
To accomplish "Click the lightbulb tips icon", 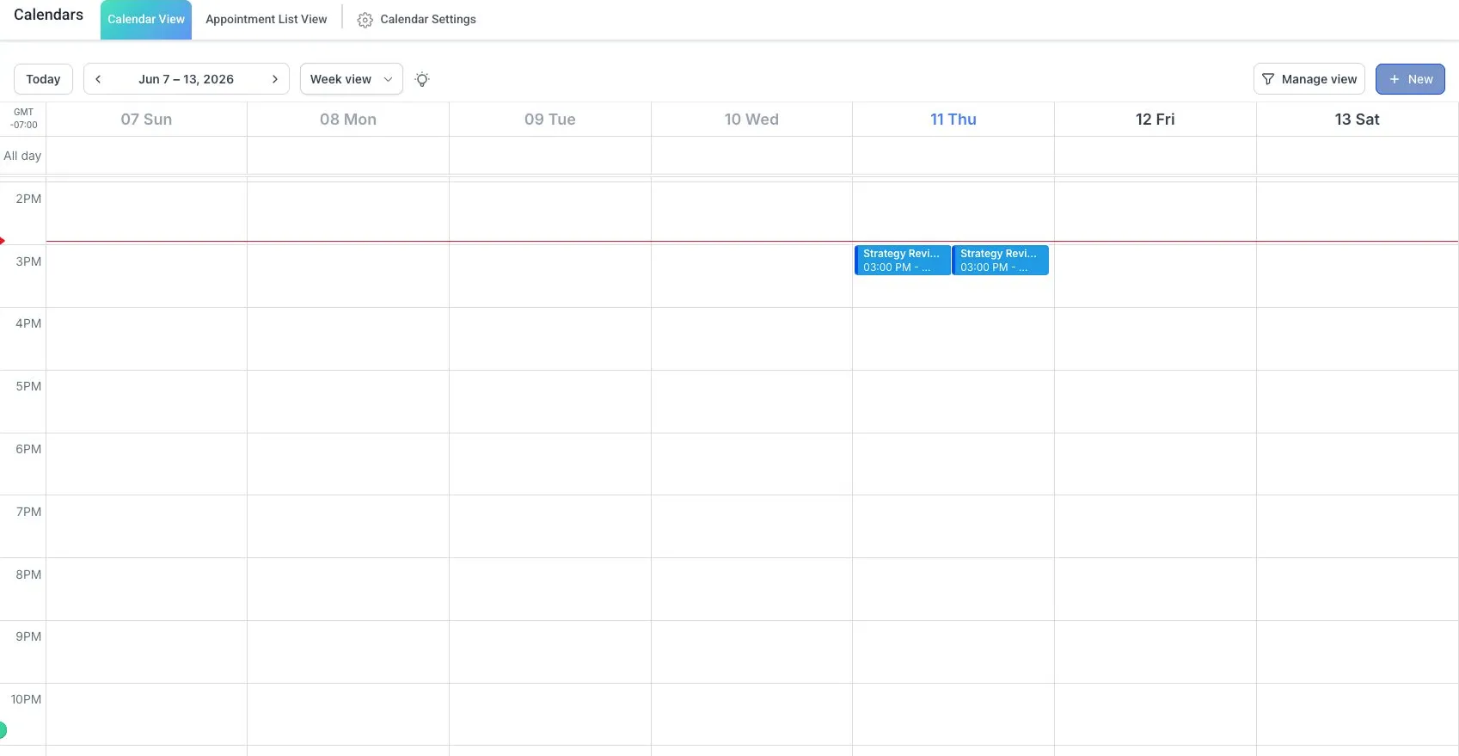I will 422,79.
